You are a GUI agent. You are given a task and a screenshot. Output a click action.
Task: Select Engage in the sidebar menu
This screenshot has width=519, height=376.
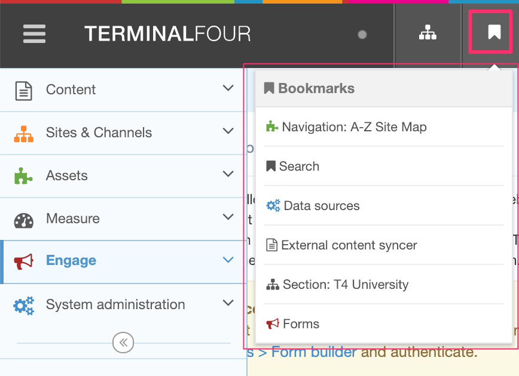point(72,260)
